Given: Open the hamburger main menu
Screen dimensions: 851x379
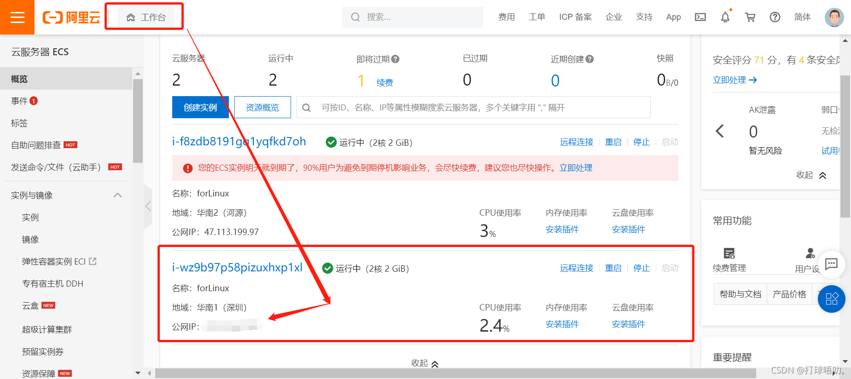Looking at the screenshot, I should point(17,17).
